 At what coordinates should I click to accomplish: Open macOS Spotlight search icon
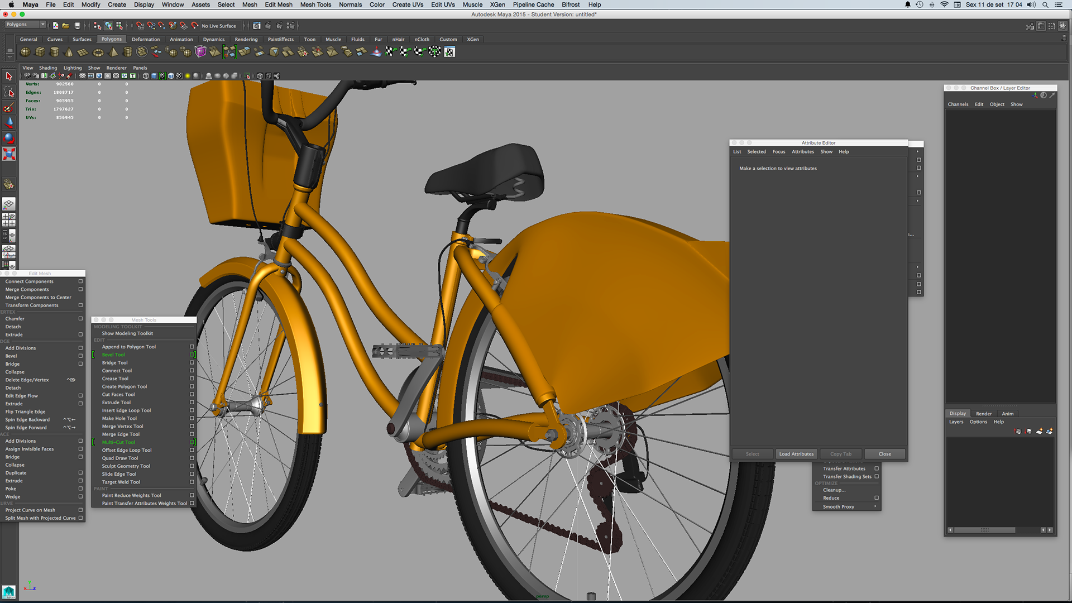[1045, 4]
